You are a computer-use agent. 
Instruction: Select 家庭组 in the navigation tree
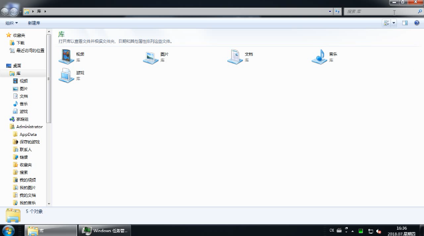19,119
